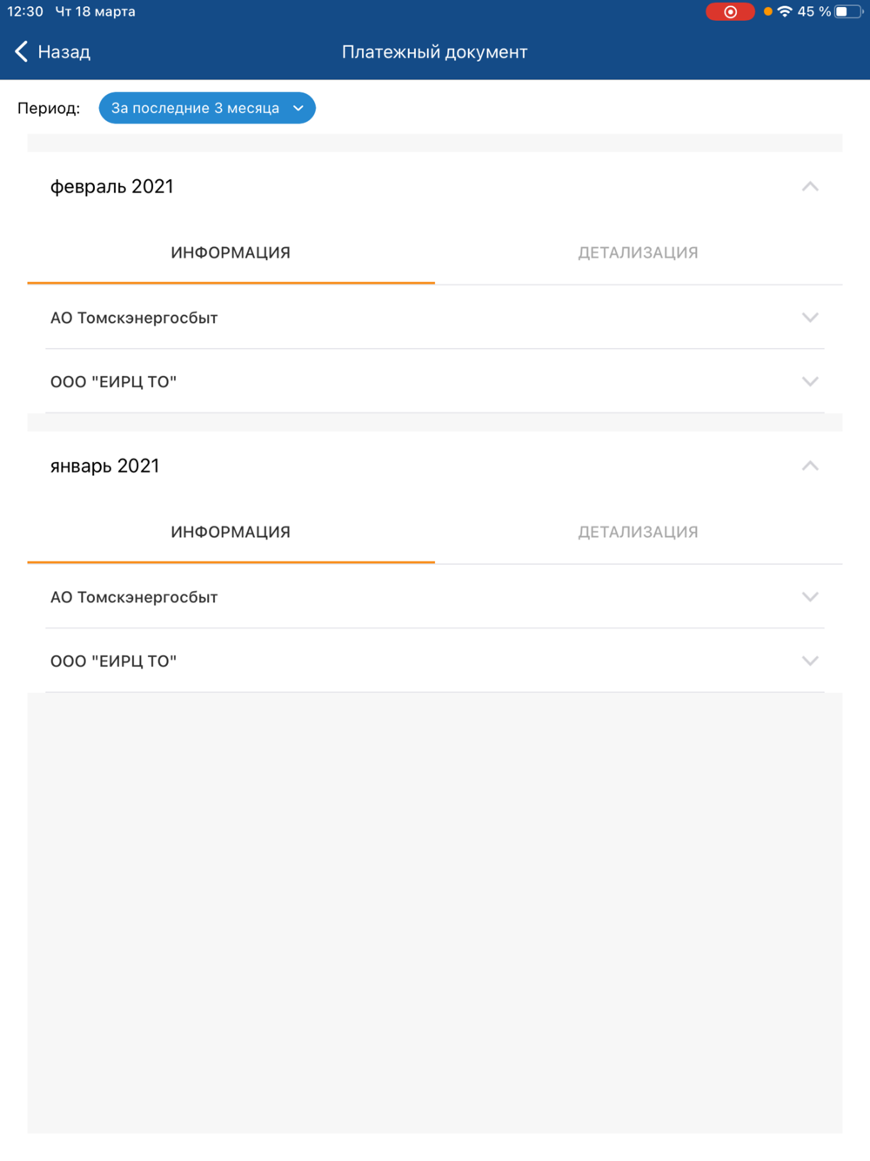
Task: Open АО Томскэнергосбыт row in февраль 2021
Action: click(x=435, y=318)
